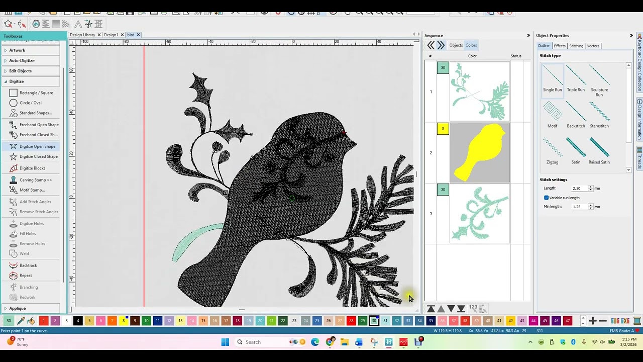Viewport: 643px width, 362px height.
Task: Choose Motif stitch type
Action: click(552, 115)
